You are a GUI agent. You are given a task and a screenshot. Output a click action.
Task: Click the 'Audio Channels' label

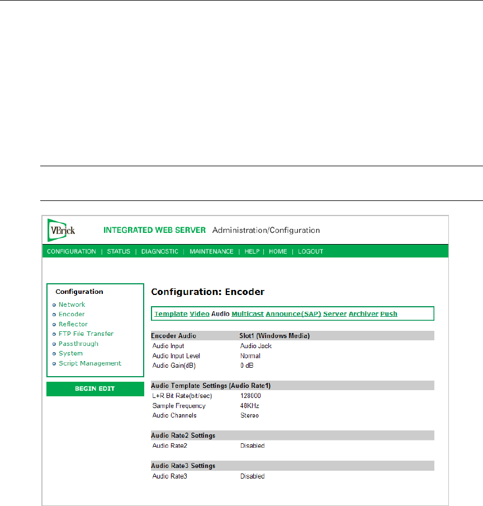174,416
